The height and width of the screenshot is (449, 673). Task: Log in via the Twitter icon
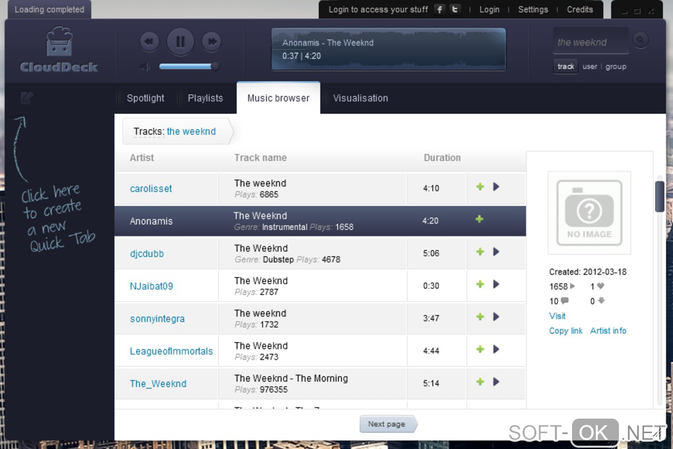[455, 9]
